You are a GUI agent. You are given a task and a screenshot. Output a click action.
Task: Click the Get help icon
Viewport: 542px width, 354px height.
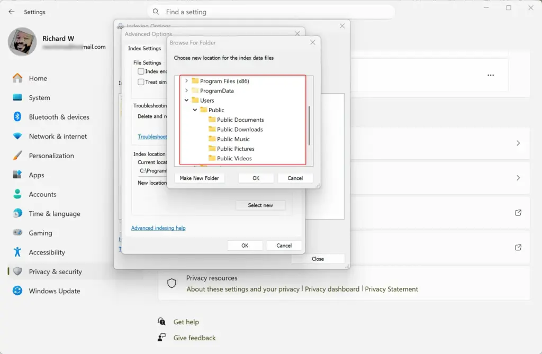(x=161, y=322)
